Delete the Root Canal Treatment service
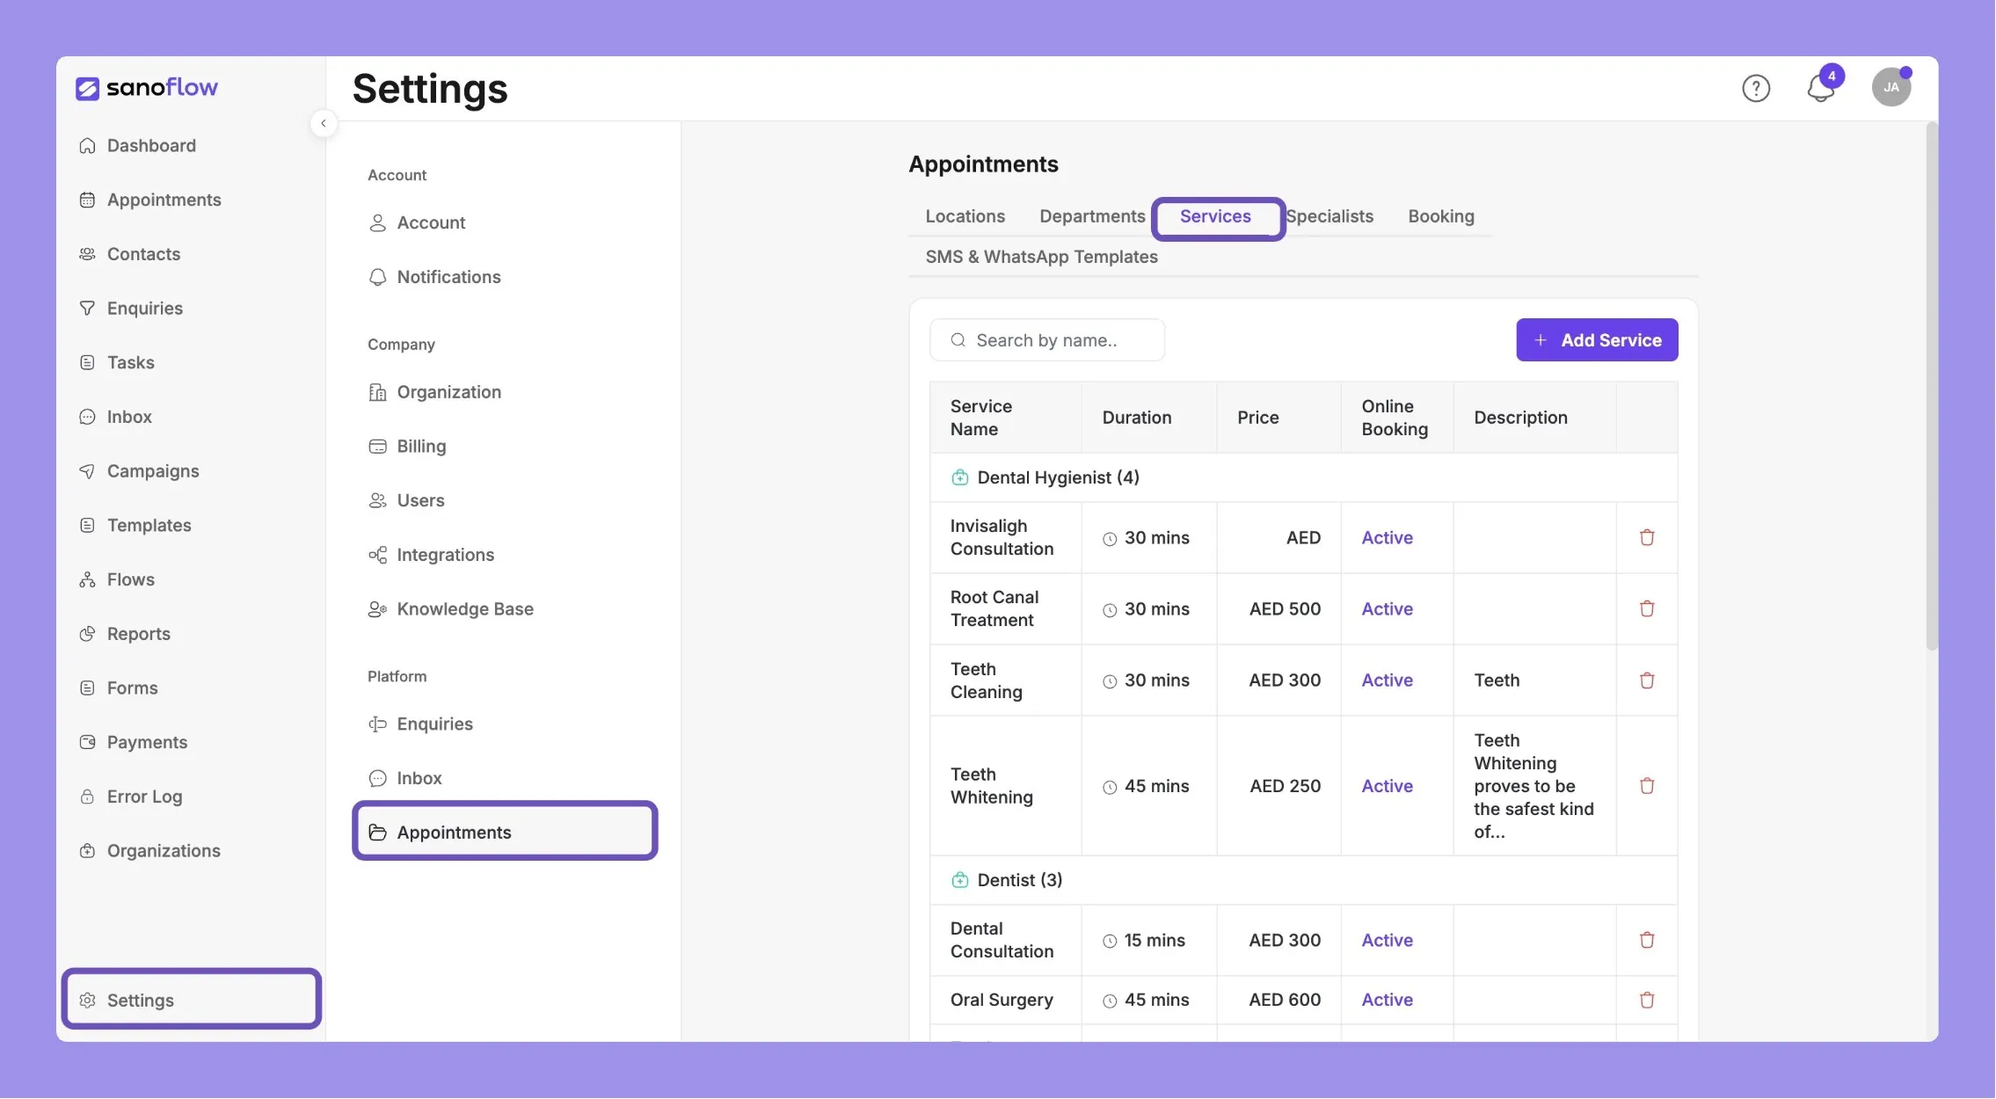Image resolution: width=1996 pixels, height=1099 pixels. click(1647, 608)
